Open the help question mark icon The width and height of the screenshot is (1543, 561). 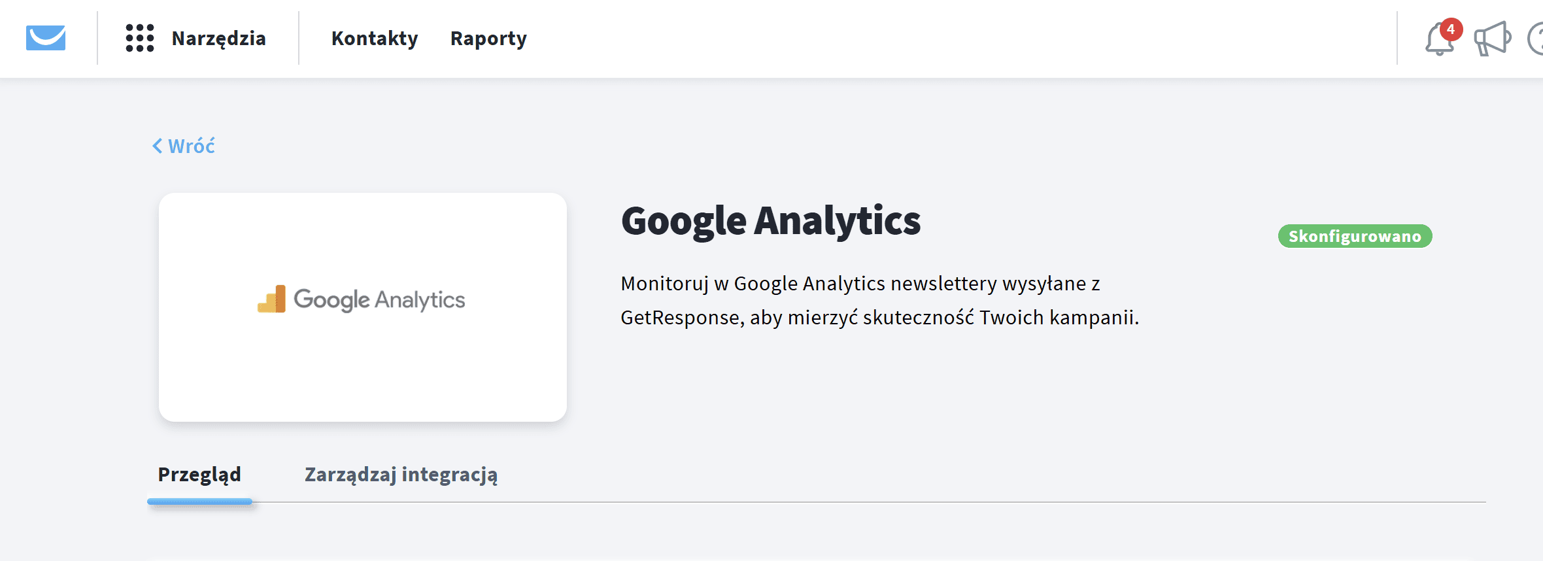(1538, 38)
